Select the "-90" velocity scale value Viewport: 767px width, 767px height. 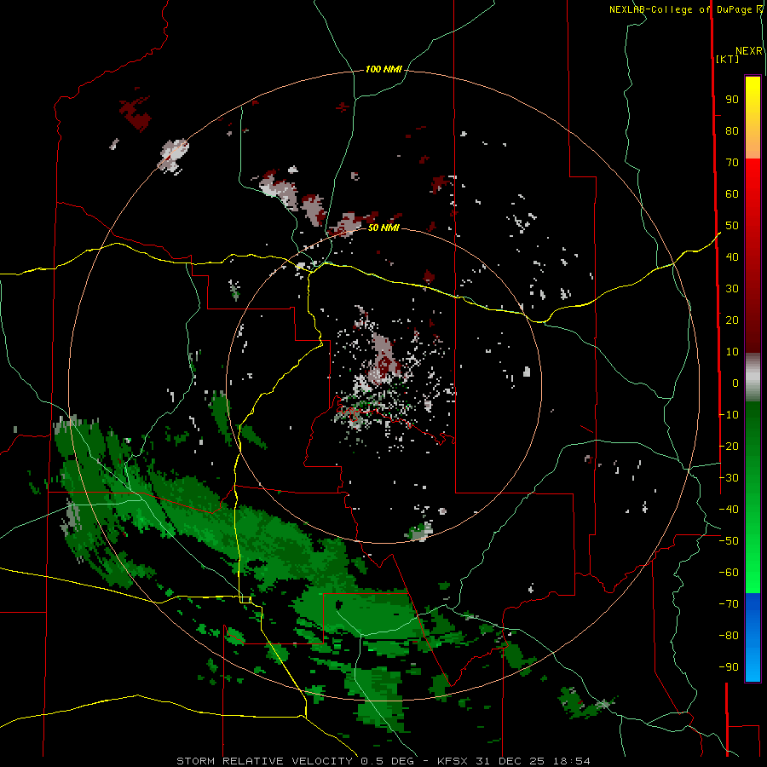coord(729,666)
